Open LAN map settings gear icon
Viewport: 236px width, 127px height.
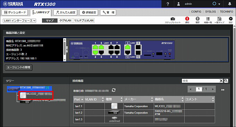click(230, 20)
